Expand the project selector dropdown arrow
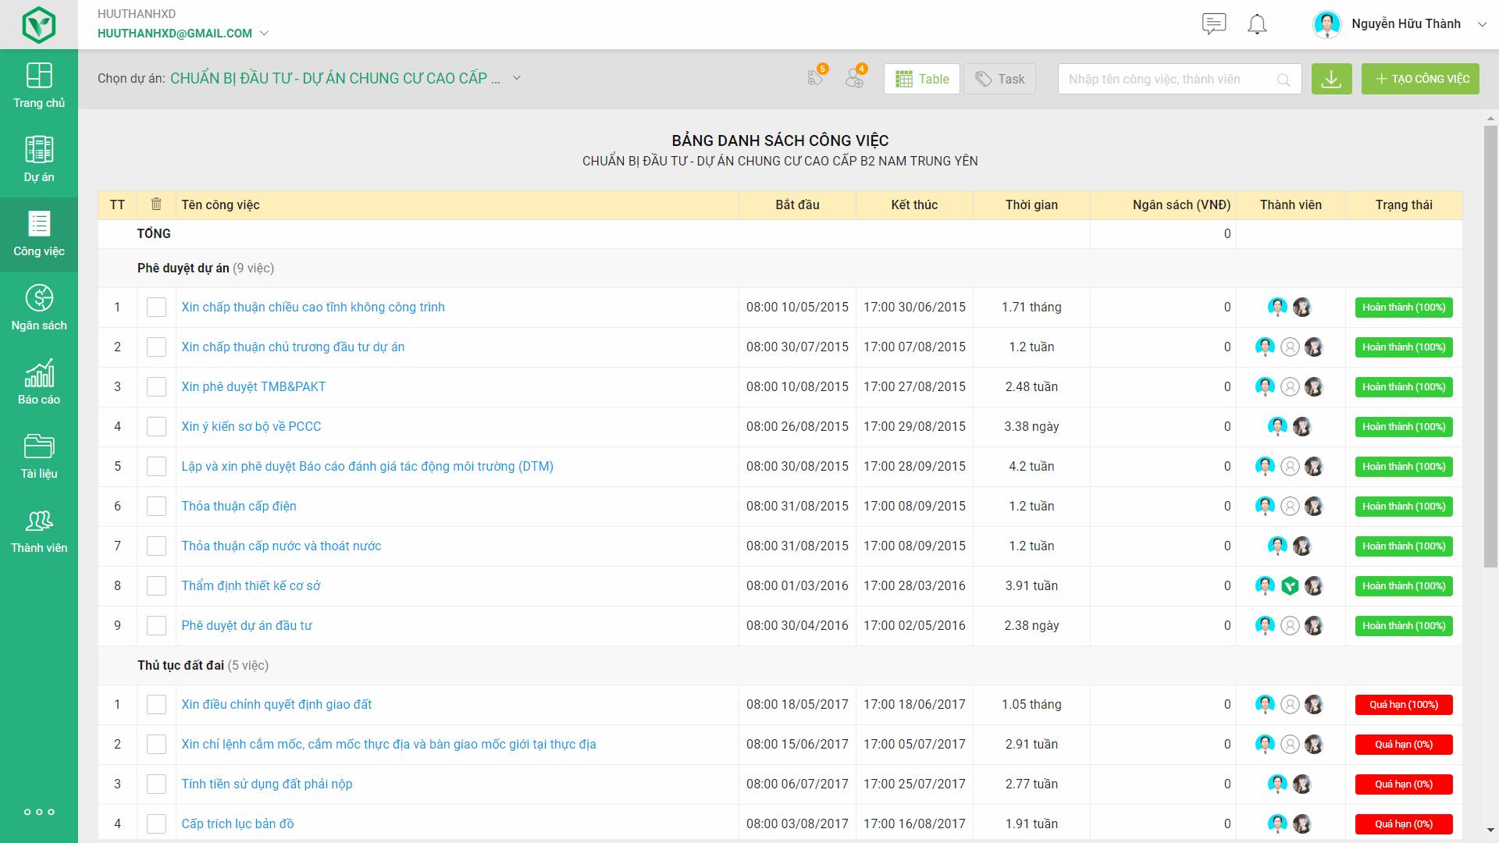Image resolution: width=1499 pixels, height=843 pixels. [516, 78]
